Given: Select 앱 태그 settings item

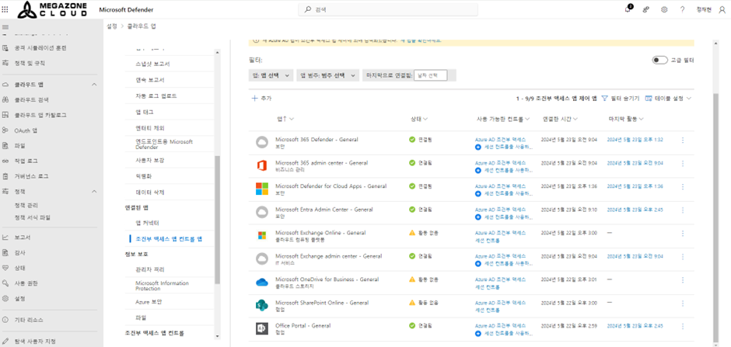Looking at the screenshot, I should coord(144,112).
